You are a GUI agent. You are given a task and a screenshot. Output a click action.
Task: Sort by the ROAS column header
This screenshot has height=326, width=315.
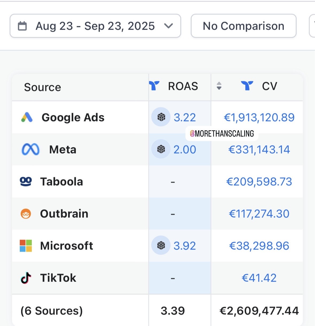tap(183, 86)
